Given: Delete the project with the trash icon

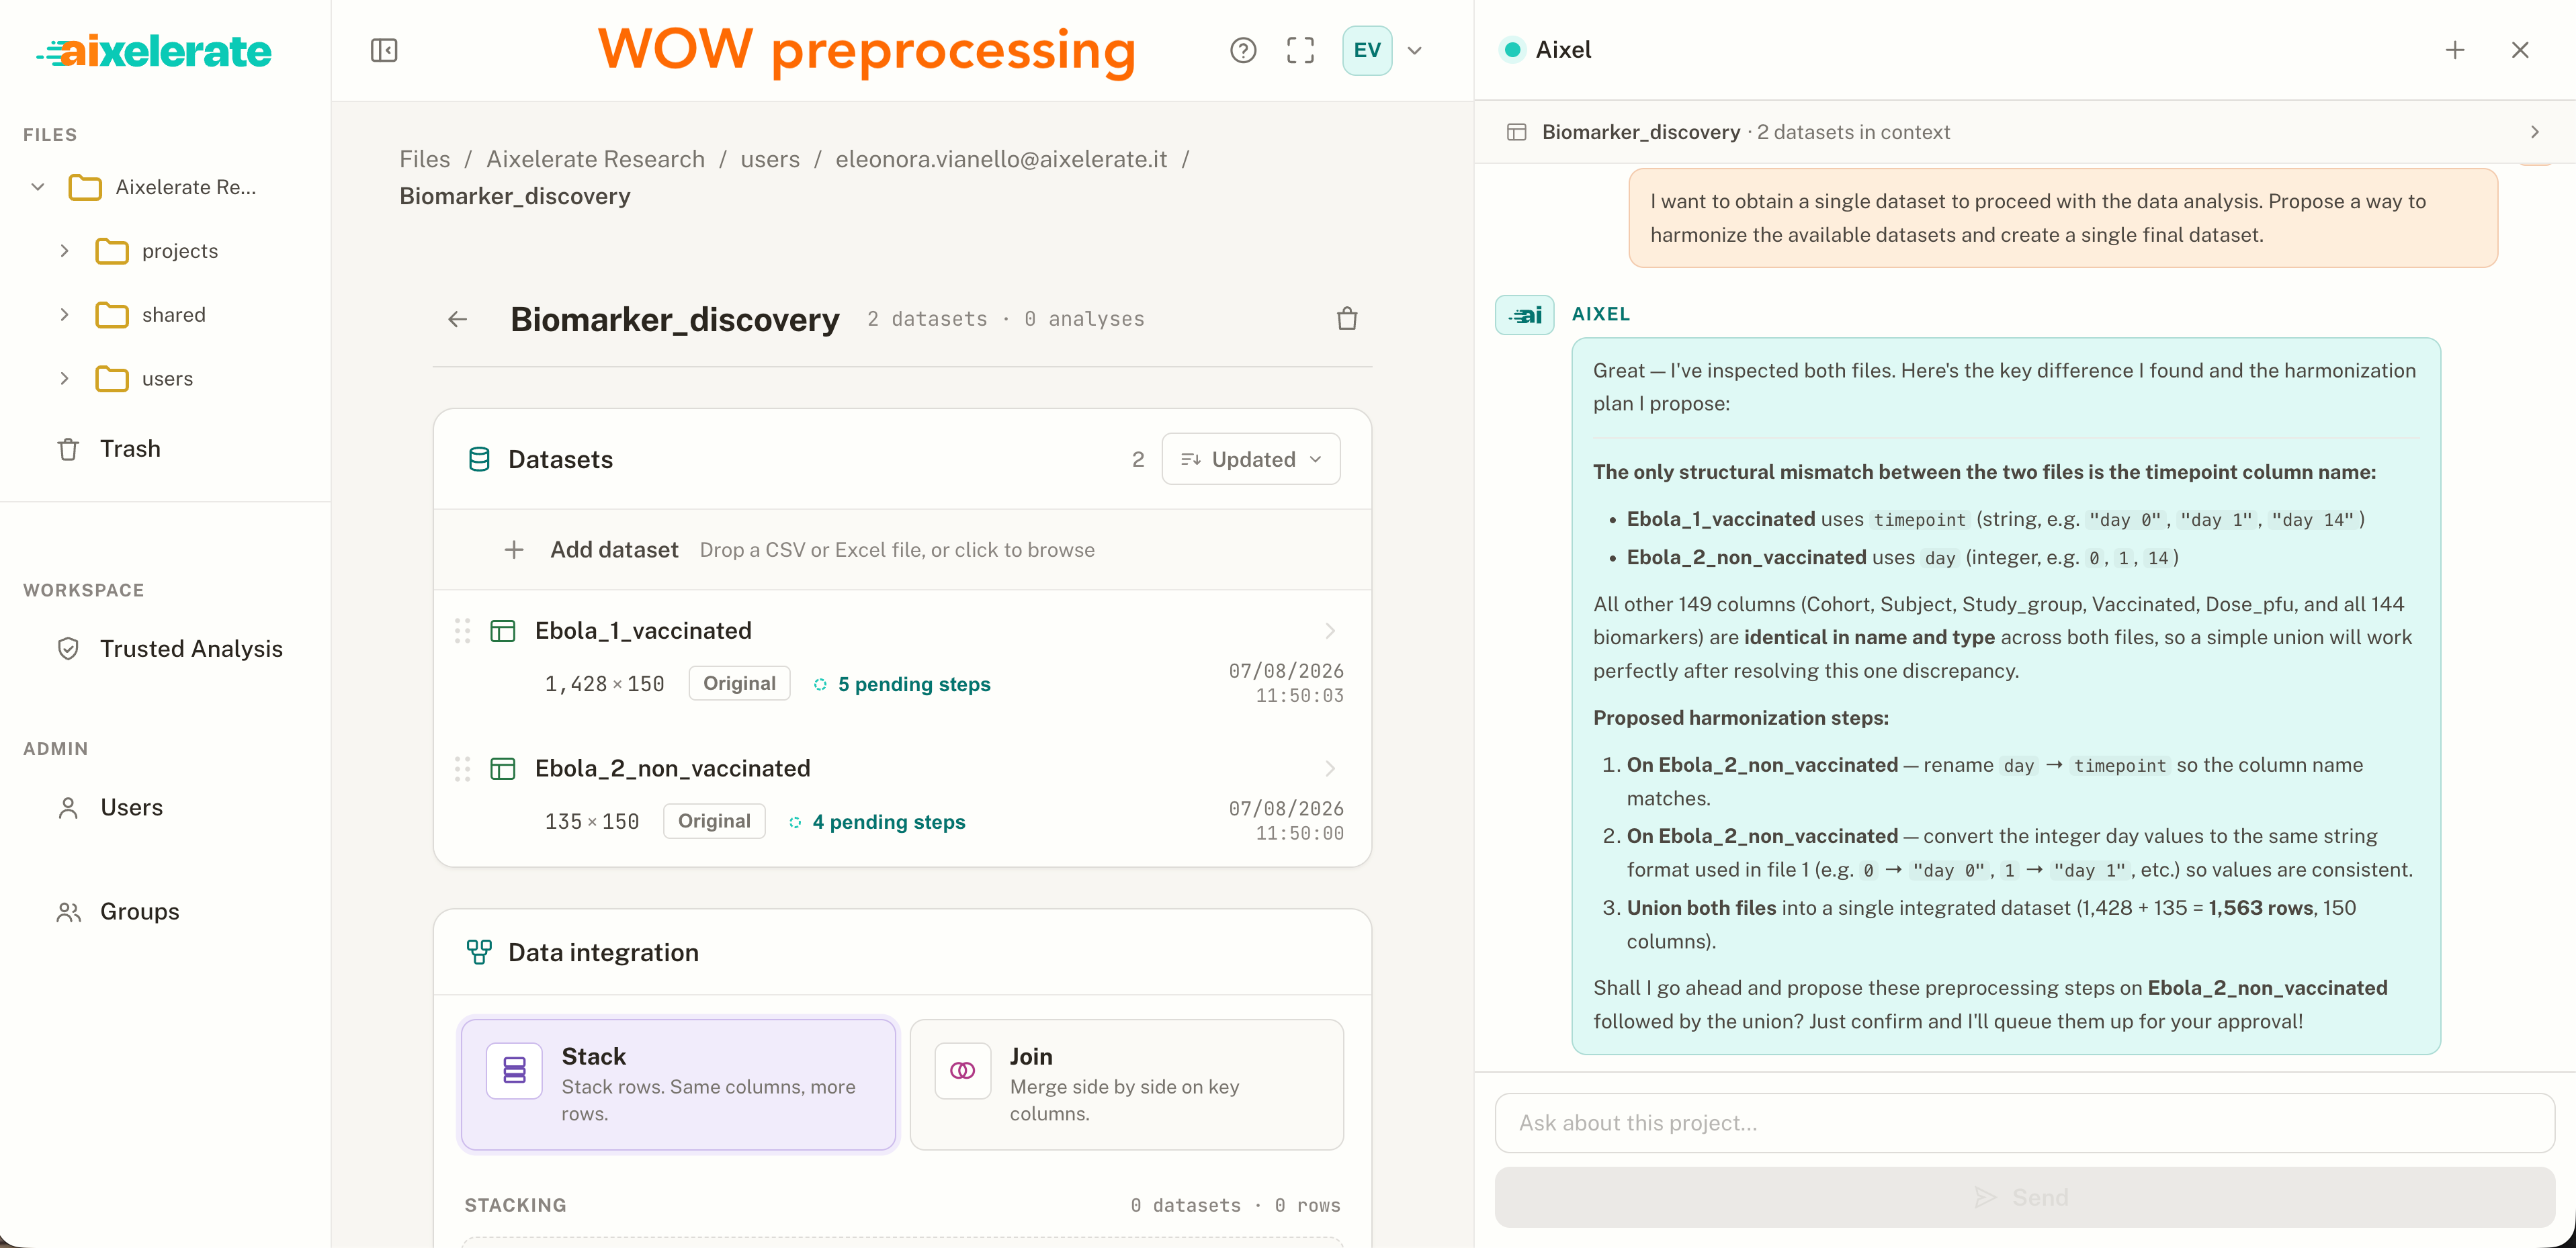Looking at the screenshot, I should (x=1347, y=319).
